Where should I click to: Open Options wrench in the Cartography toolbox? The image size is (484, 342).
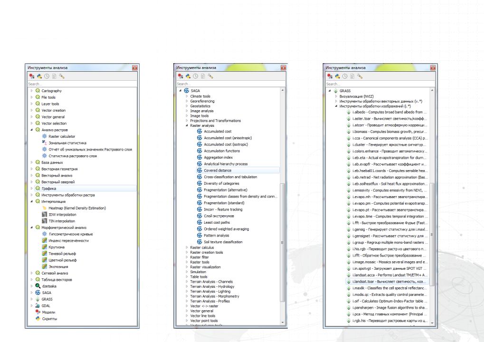tap(61, 76)
